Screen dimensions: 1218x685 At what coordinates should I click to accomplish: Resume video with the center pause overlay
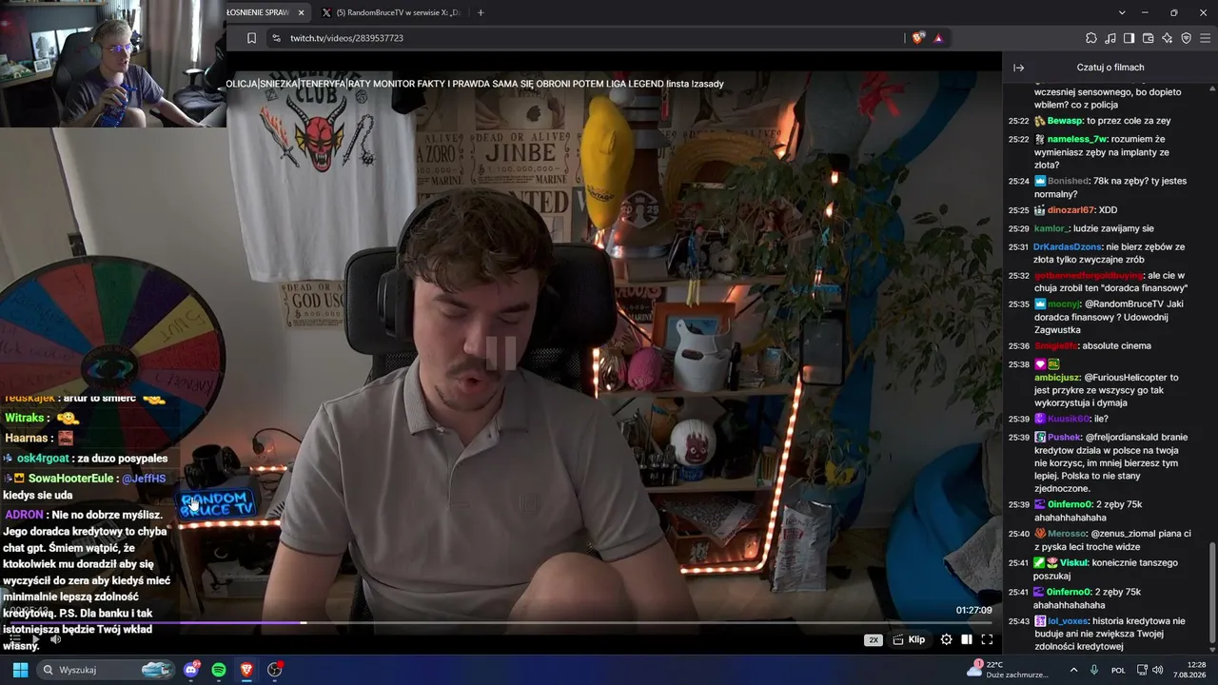click(501, 353)
